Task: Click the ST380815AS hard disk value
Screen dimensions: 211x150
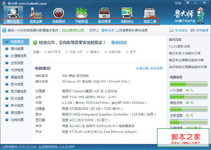Action: pos(92,109)
